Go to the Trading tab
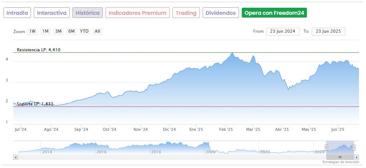Viewport: 366px width, 168px height. 186,13
